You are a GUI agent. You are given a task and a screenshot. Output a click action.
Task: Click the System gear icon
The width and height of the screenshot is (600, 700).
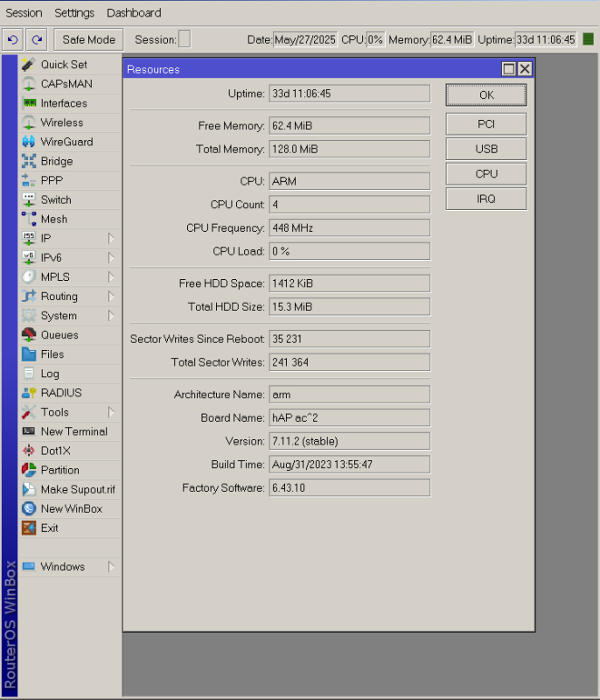[29, 316]
